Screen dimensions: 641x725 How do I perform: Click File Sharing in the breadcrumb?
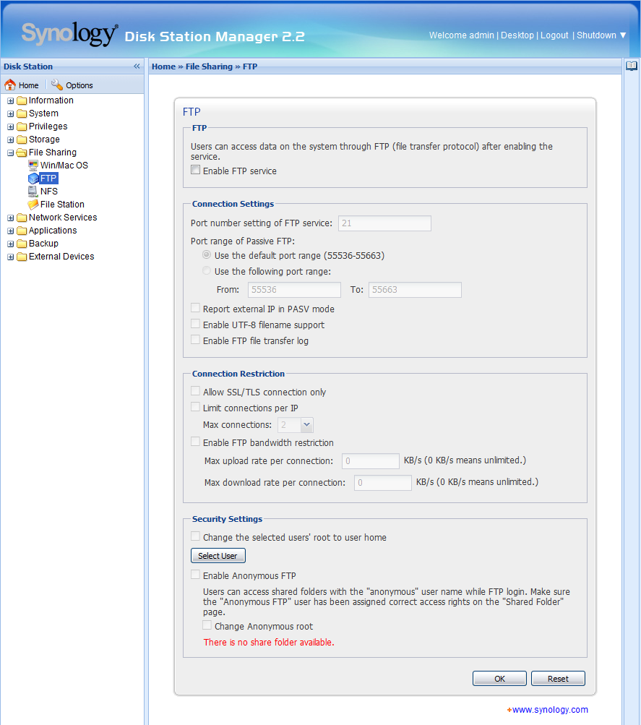(x=209, y=66)
